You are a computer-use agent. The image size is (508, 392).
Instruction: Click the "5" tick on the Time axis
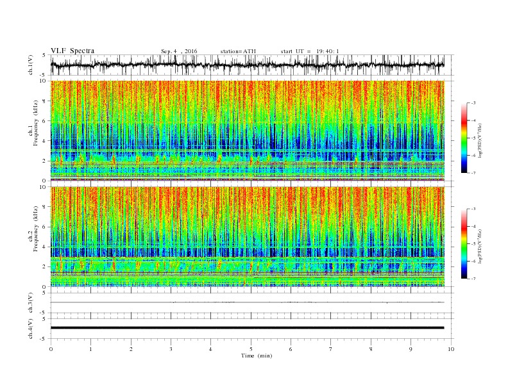pos(251,349)
